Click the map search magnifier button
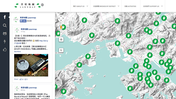This screenshot has width=176, height=99. pyautogui.click(x=61, y=50)
